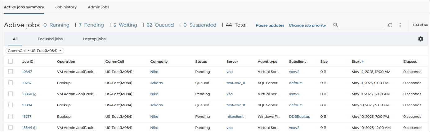Select checkbox for job 18804
The image size is (430, 132).
tap(11, 105)
